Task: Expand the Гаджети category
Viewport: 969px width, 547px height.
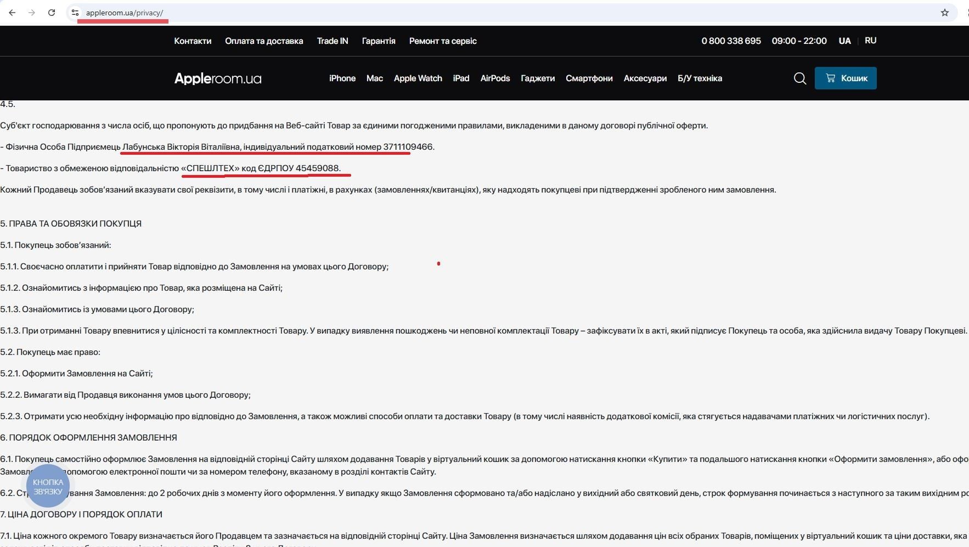Action: click(x=538, y=78)
